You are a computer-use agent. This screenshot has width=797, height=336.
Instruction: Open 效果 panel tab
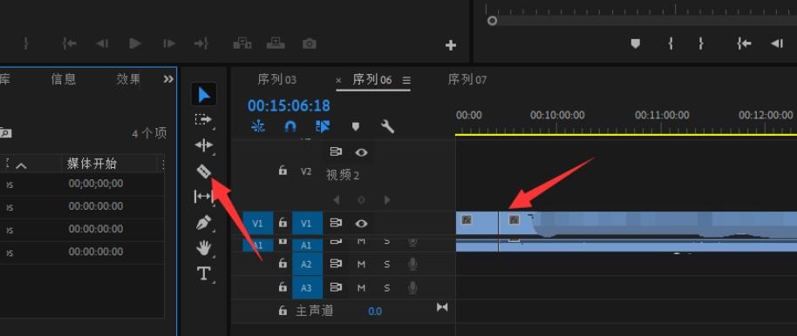tap(128, 79)
